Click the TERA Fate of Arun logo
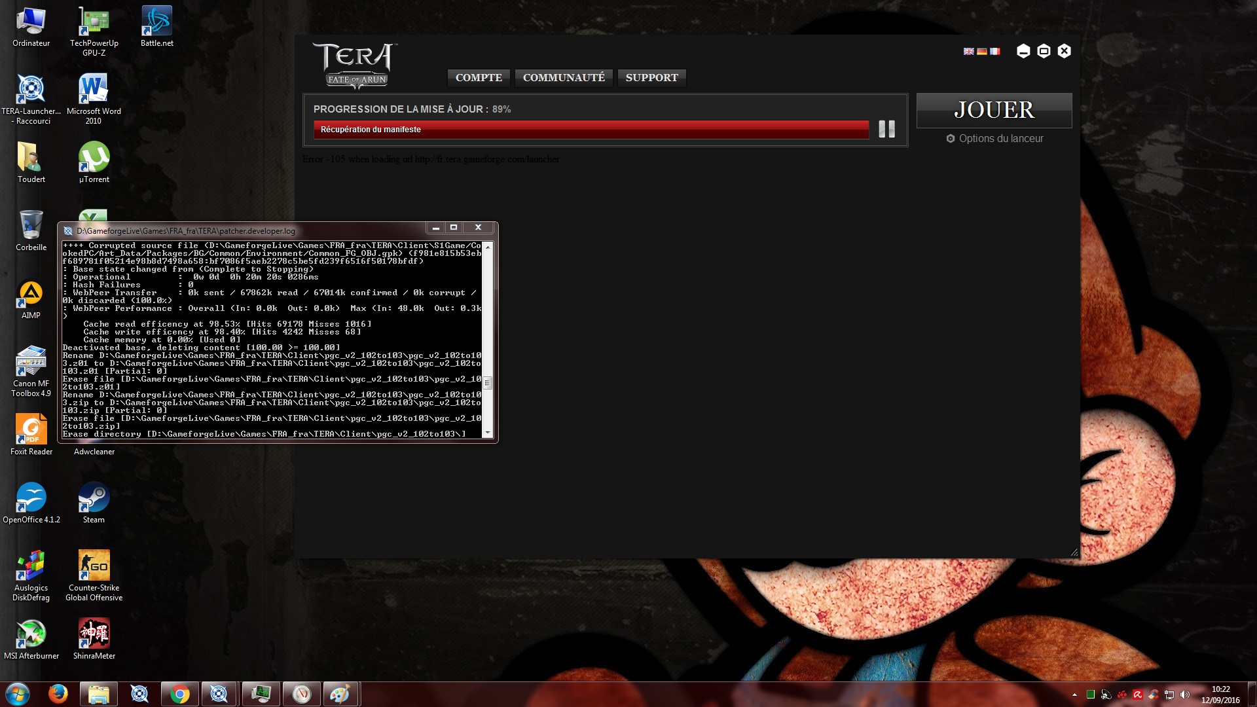The height and width of the screenshot is (707, 1257). [355, 65]
